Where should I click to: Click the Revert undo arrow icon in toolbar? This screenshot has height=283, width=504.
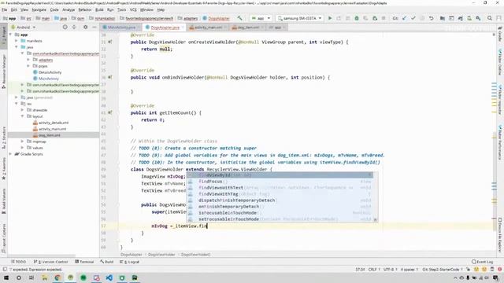click(x=431, y=18)
